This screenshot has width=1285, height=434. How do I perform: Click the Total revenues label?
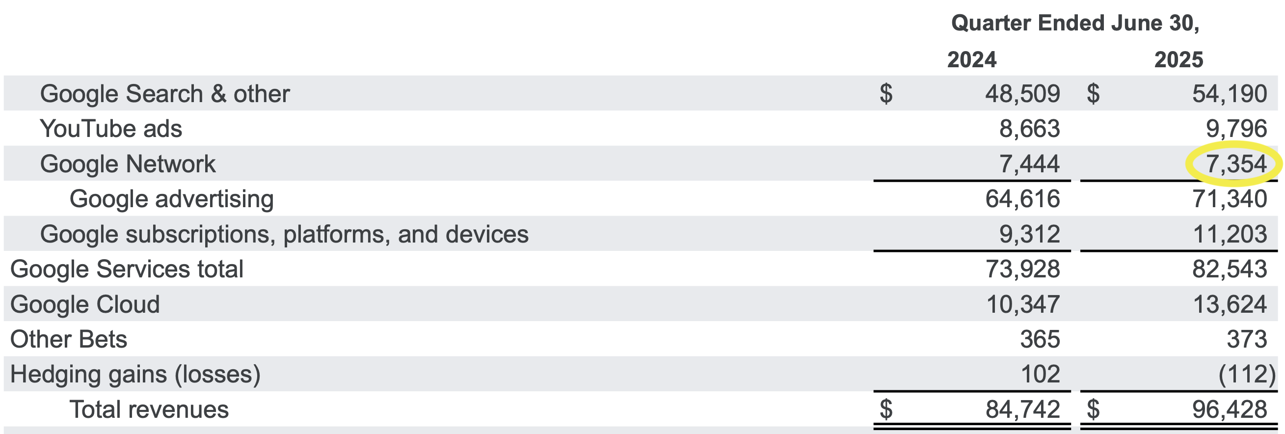(x=149, y=409)
